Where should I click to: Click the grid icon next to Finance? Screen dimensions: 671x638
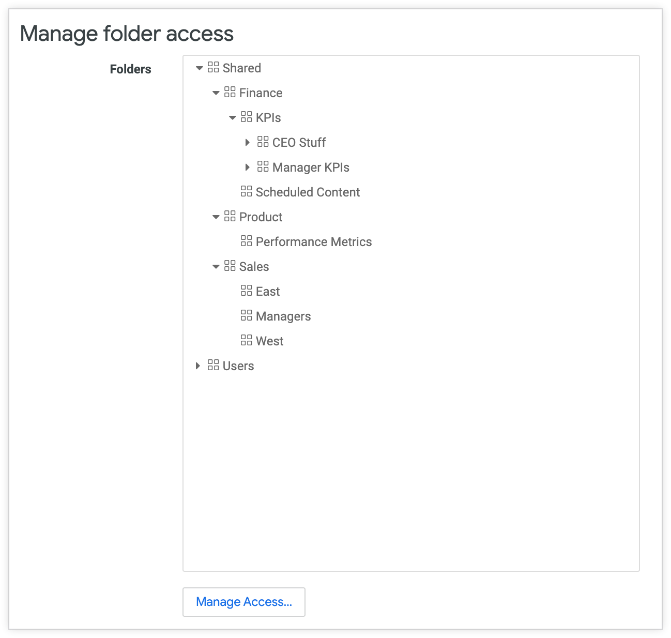click(230, 93)
